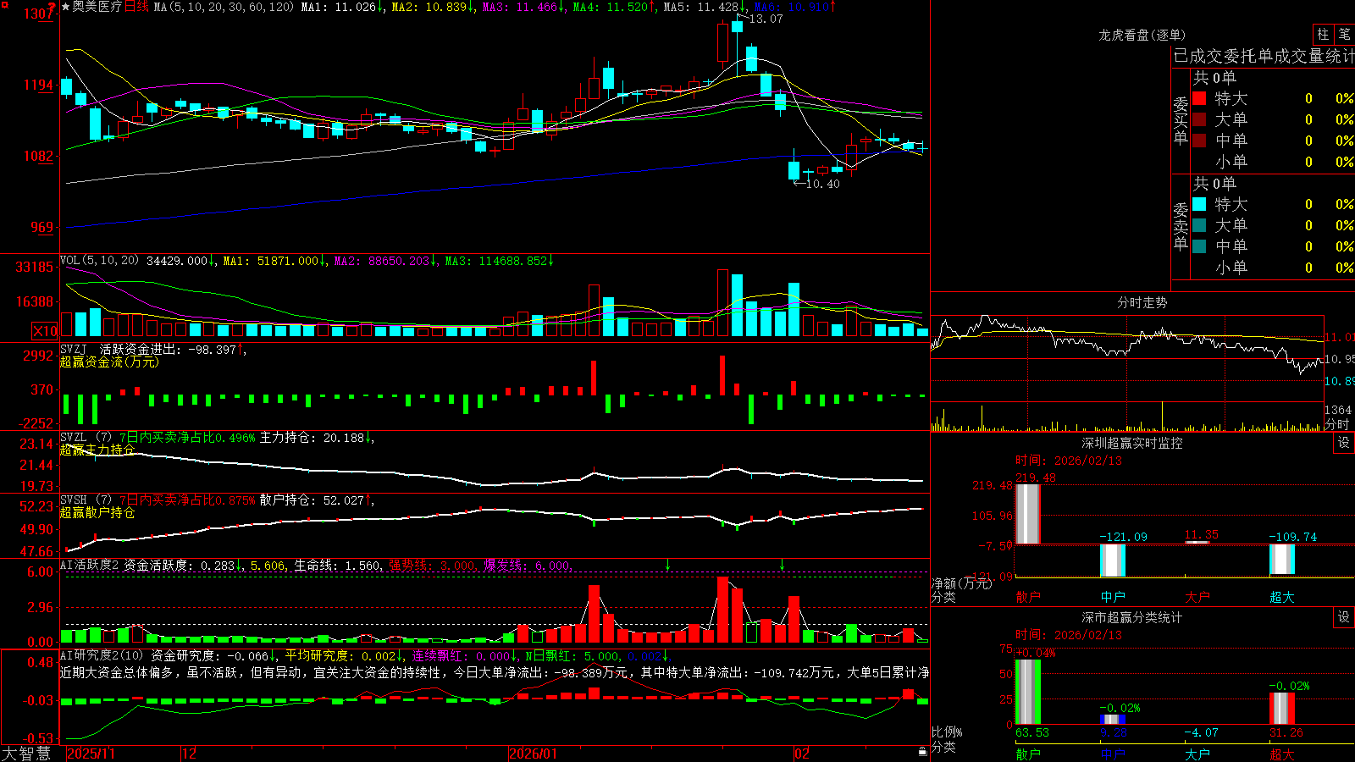Click the -109.74 超大 bar in 实时监控
This screenshot has height=762, width=1355.
(1282, 560)
